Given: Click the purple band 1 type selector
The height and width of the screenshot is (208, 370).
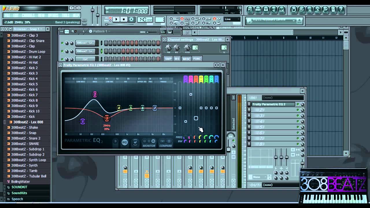Looking at the screenshot, I should click(186, 79).
